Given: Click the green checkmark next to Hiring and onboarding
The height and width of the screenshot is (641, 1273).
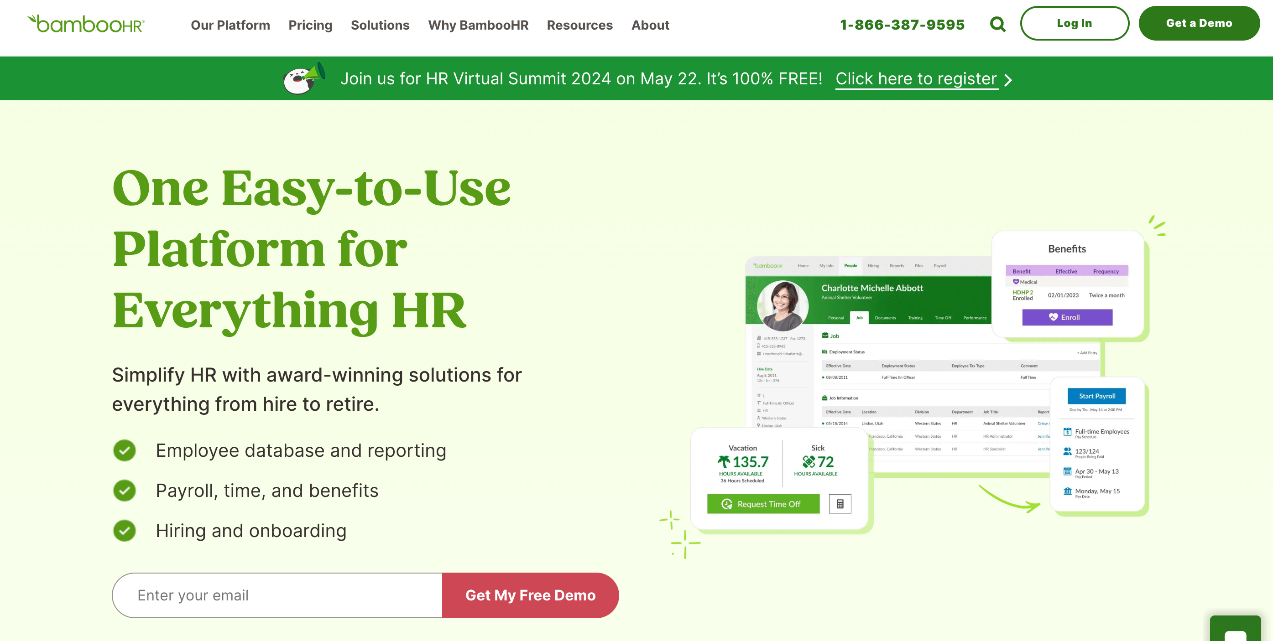Looking at the screenshot, I should pyautogui.click(x=125, y=530).
